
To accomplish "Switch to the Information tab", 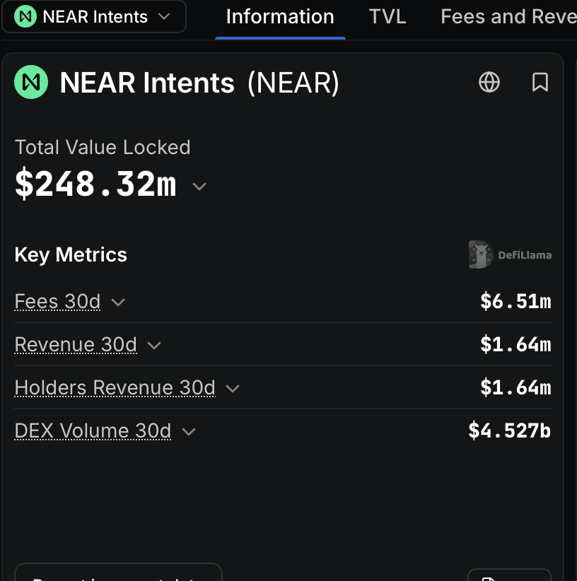I will click(x=280, y=17).
